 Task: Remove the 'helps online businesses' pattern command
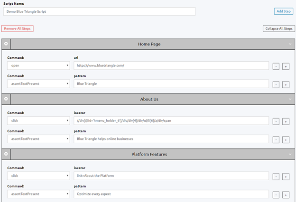(276, 140)
